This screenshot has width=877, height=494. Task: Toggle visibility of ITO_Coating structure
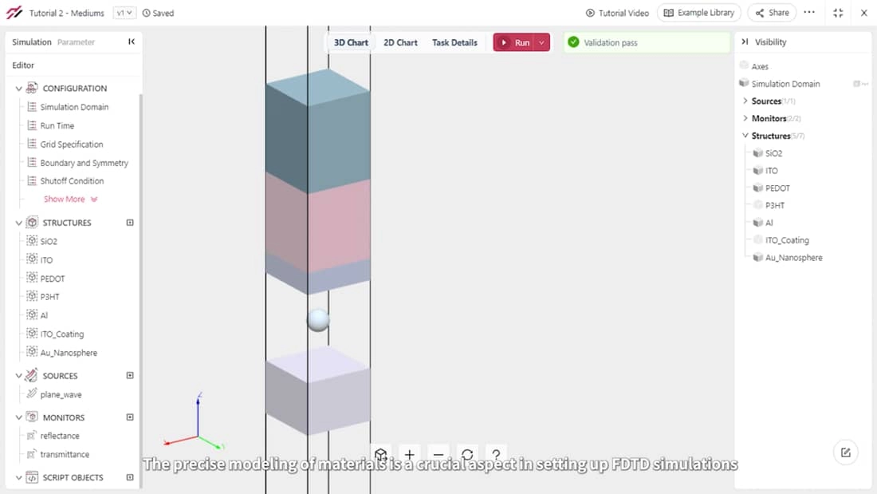(x=758, y=240)
